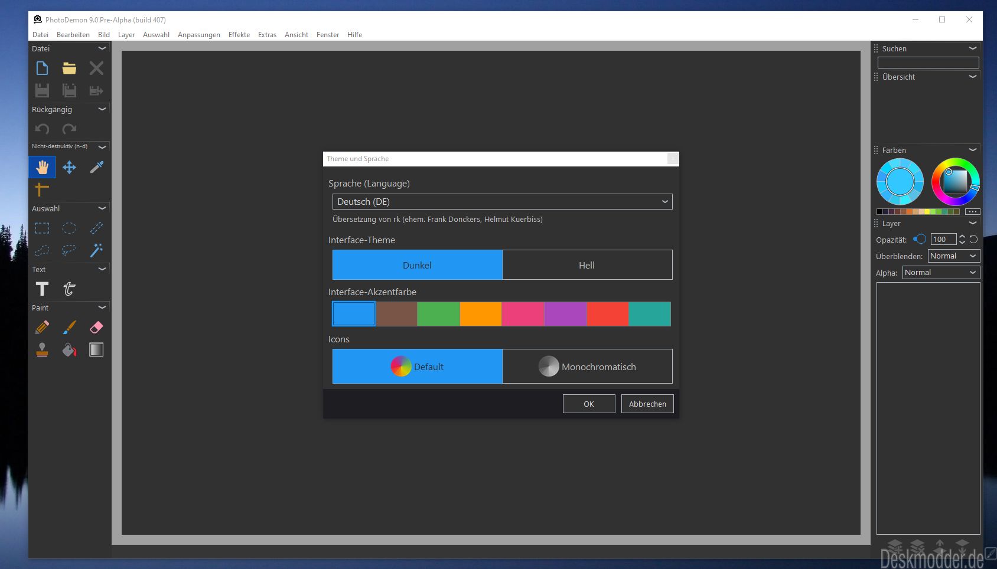Select the Paintbrush tool
The height and width of the screenshot is (569, 997).
69,327
